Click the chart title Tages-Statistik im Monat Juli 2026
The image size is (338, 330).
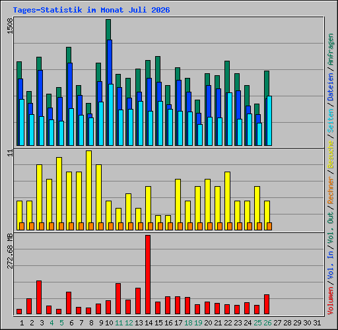[x=91, y=10]
